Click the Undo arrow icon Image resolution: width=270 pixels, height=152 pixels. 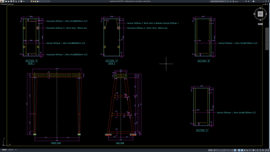click(24, 1)
